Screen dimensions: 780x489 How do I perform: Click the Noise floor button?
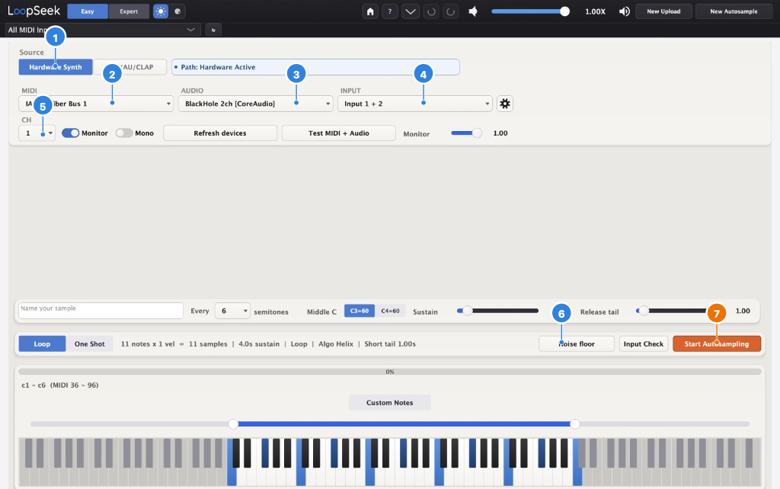(577, 344)
